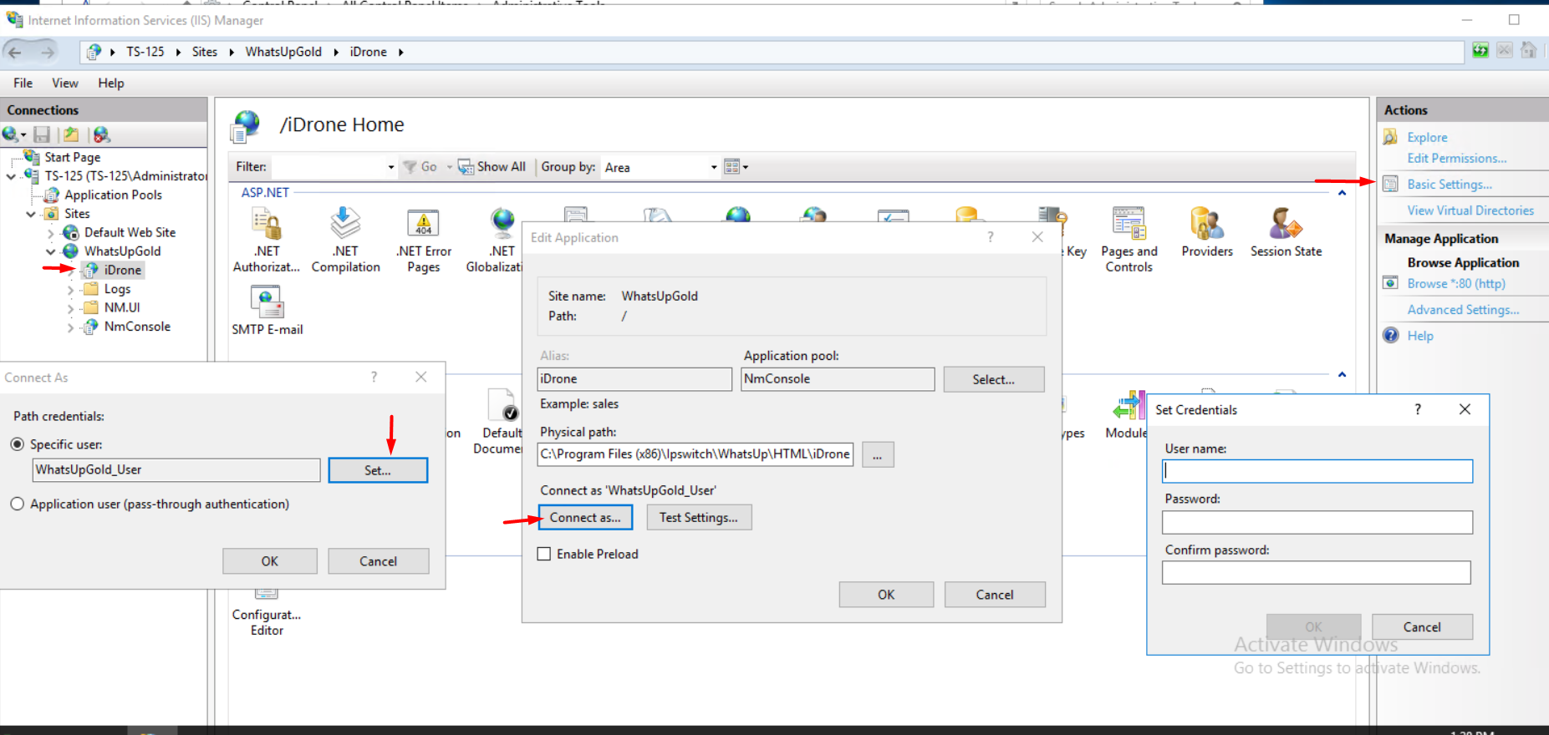
Task: Open the Help menu
Action: [111, 83]
